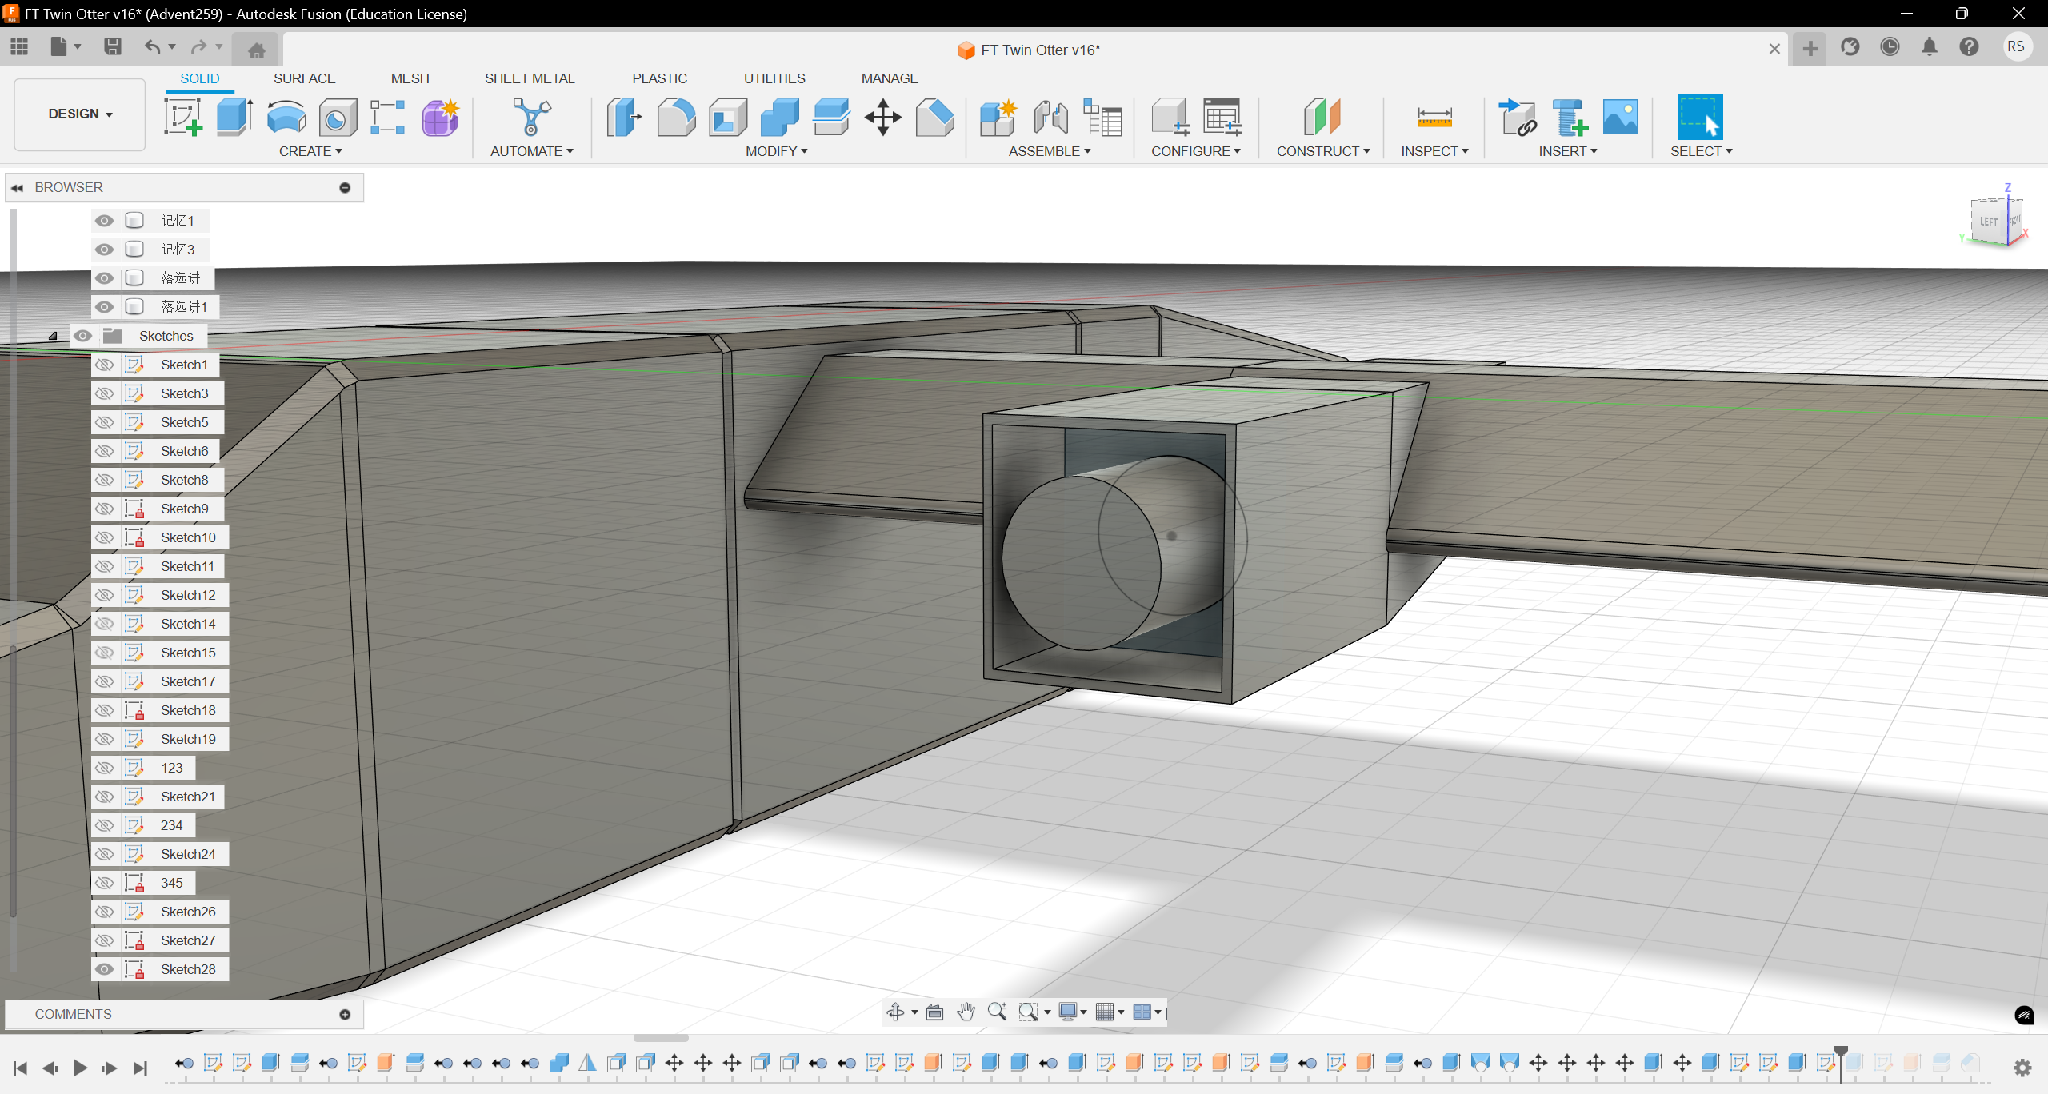Toggle visibility of body 记忆1

[x=104, y=221]
